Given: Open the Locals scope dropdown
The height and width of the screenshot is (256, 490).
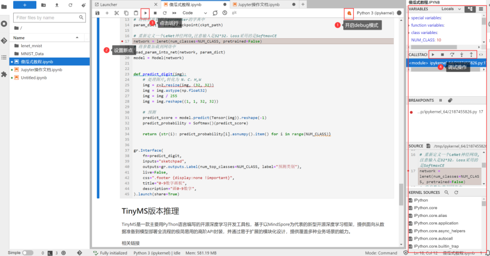Looking at the screenshot, I should coord(451,9).
